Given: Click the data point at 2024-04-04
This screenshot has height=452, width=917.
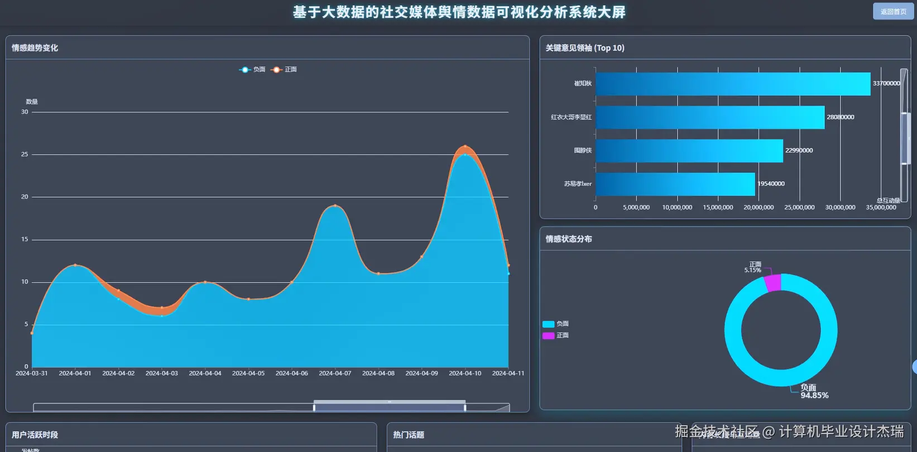Looking at the screenshot, I should pyautogui.click(x=205, y=282).
